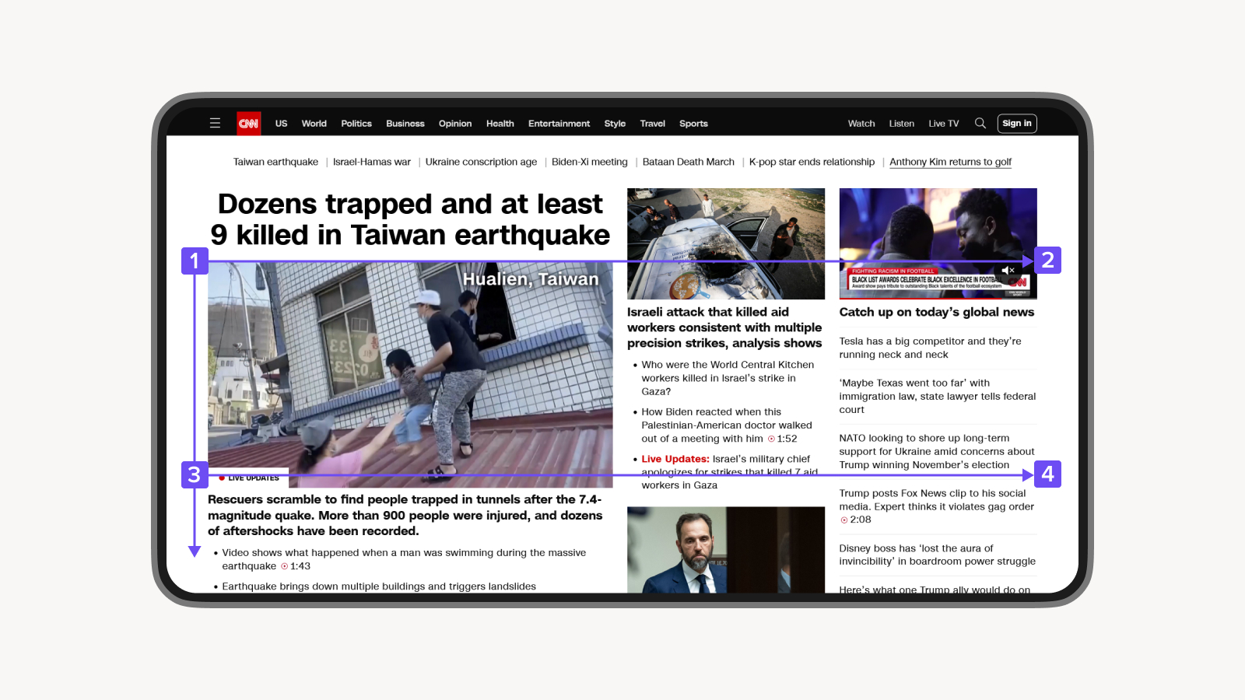The image size is (1245, 700).
Task: Open the hamburger menu icon
Action: point(215,123)
